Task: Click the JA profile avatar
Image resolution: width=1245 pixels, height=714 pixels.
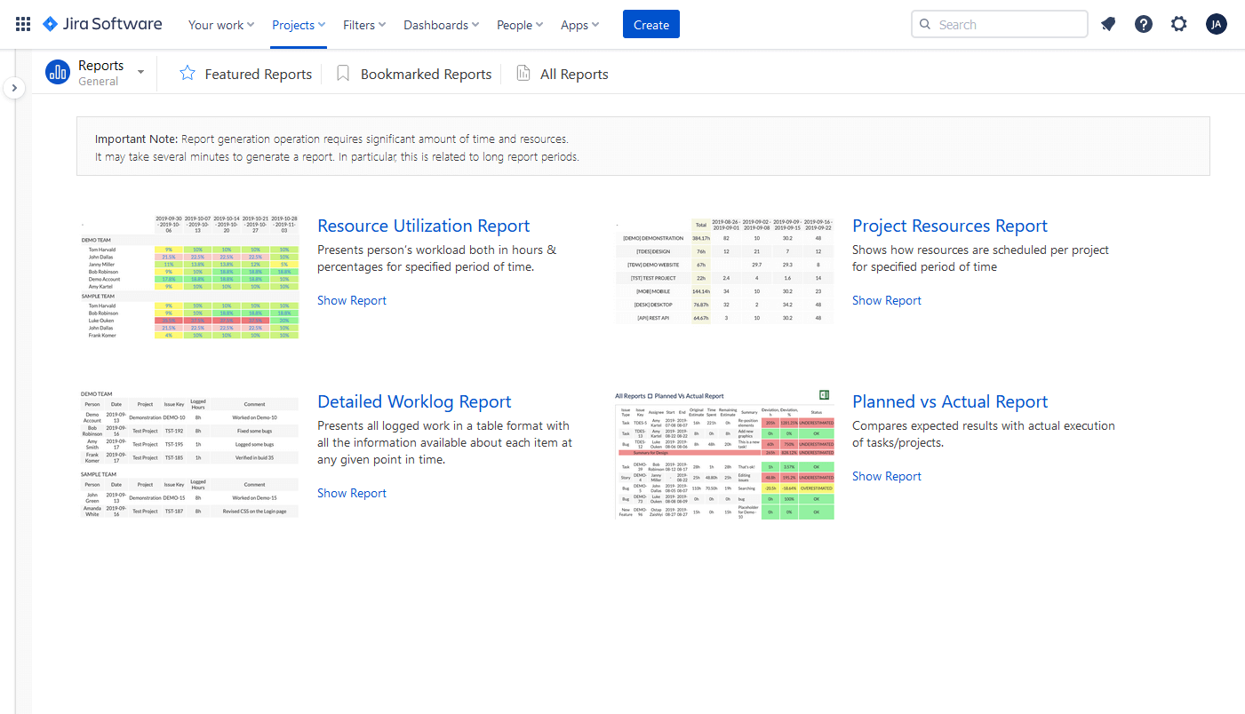Action: coord(1216,24)
